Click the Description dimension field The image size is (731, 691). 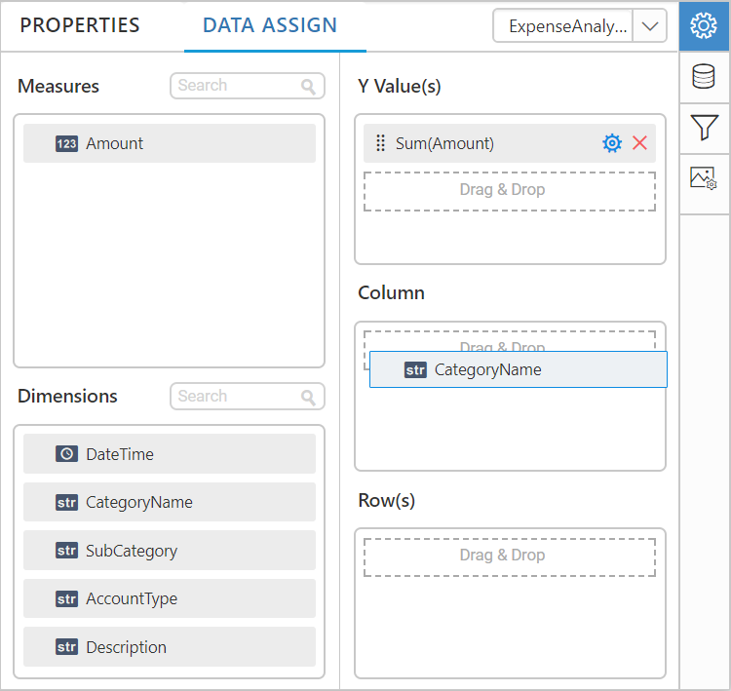(x=170, y=647)
